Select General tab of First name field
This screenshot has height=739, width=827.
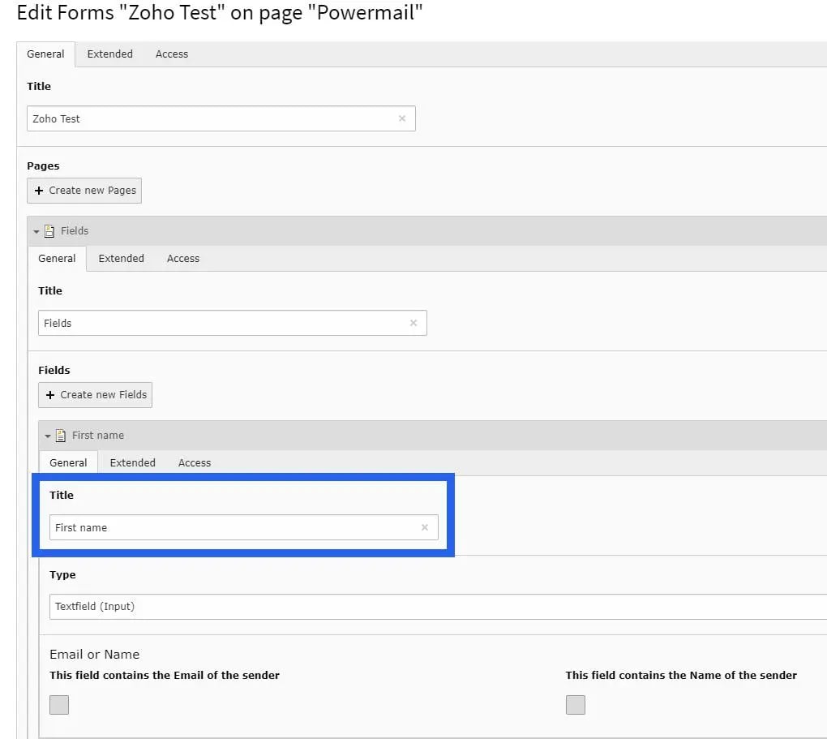pos(69,463)
